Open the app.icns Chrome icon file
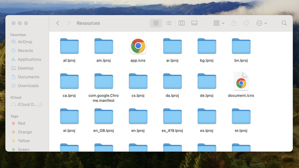This screenshot has width=299, height=168. pyautogui.click(x=138, y=46)
